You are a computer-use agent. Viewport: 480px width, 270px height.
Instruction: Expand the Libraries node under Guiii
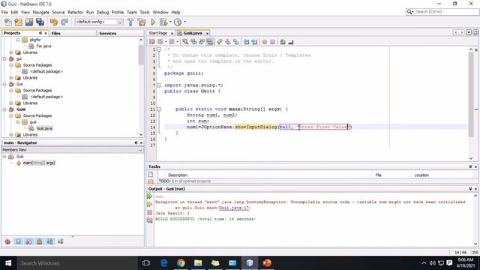[11, 135]
